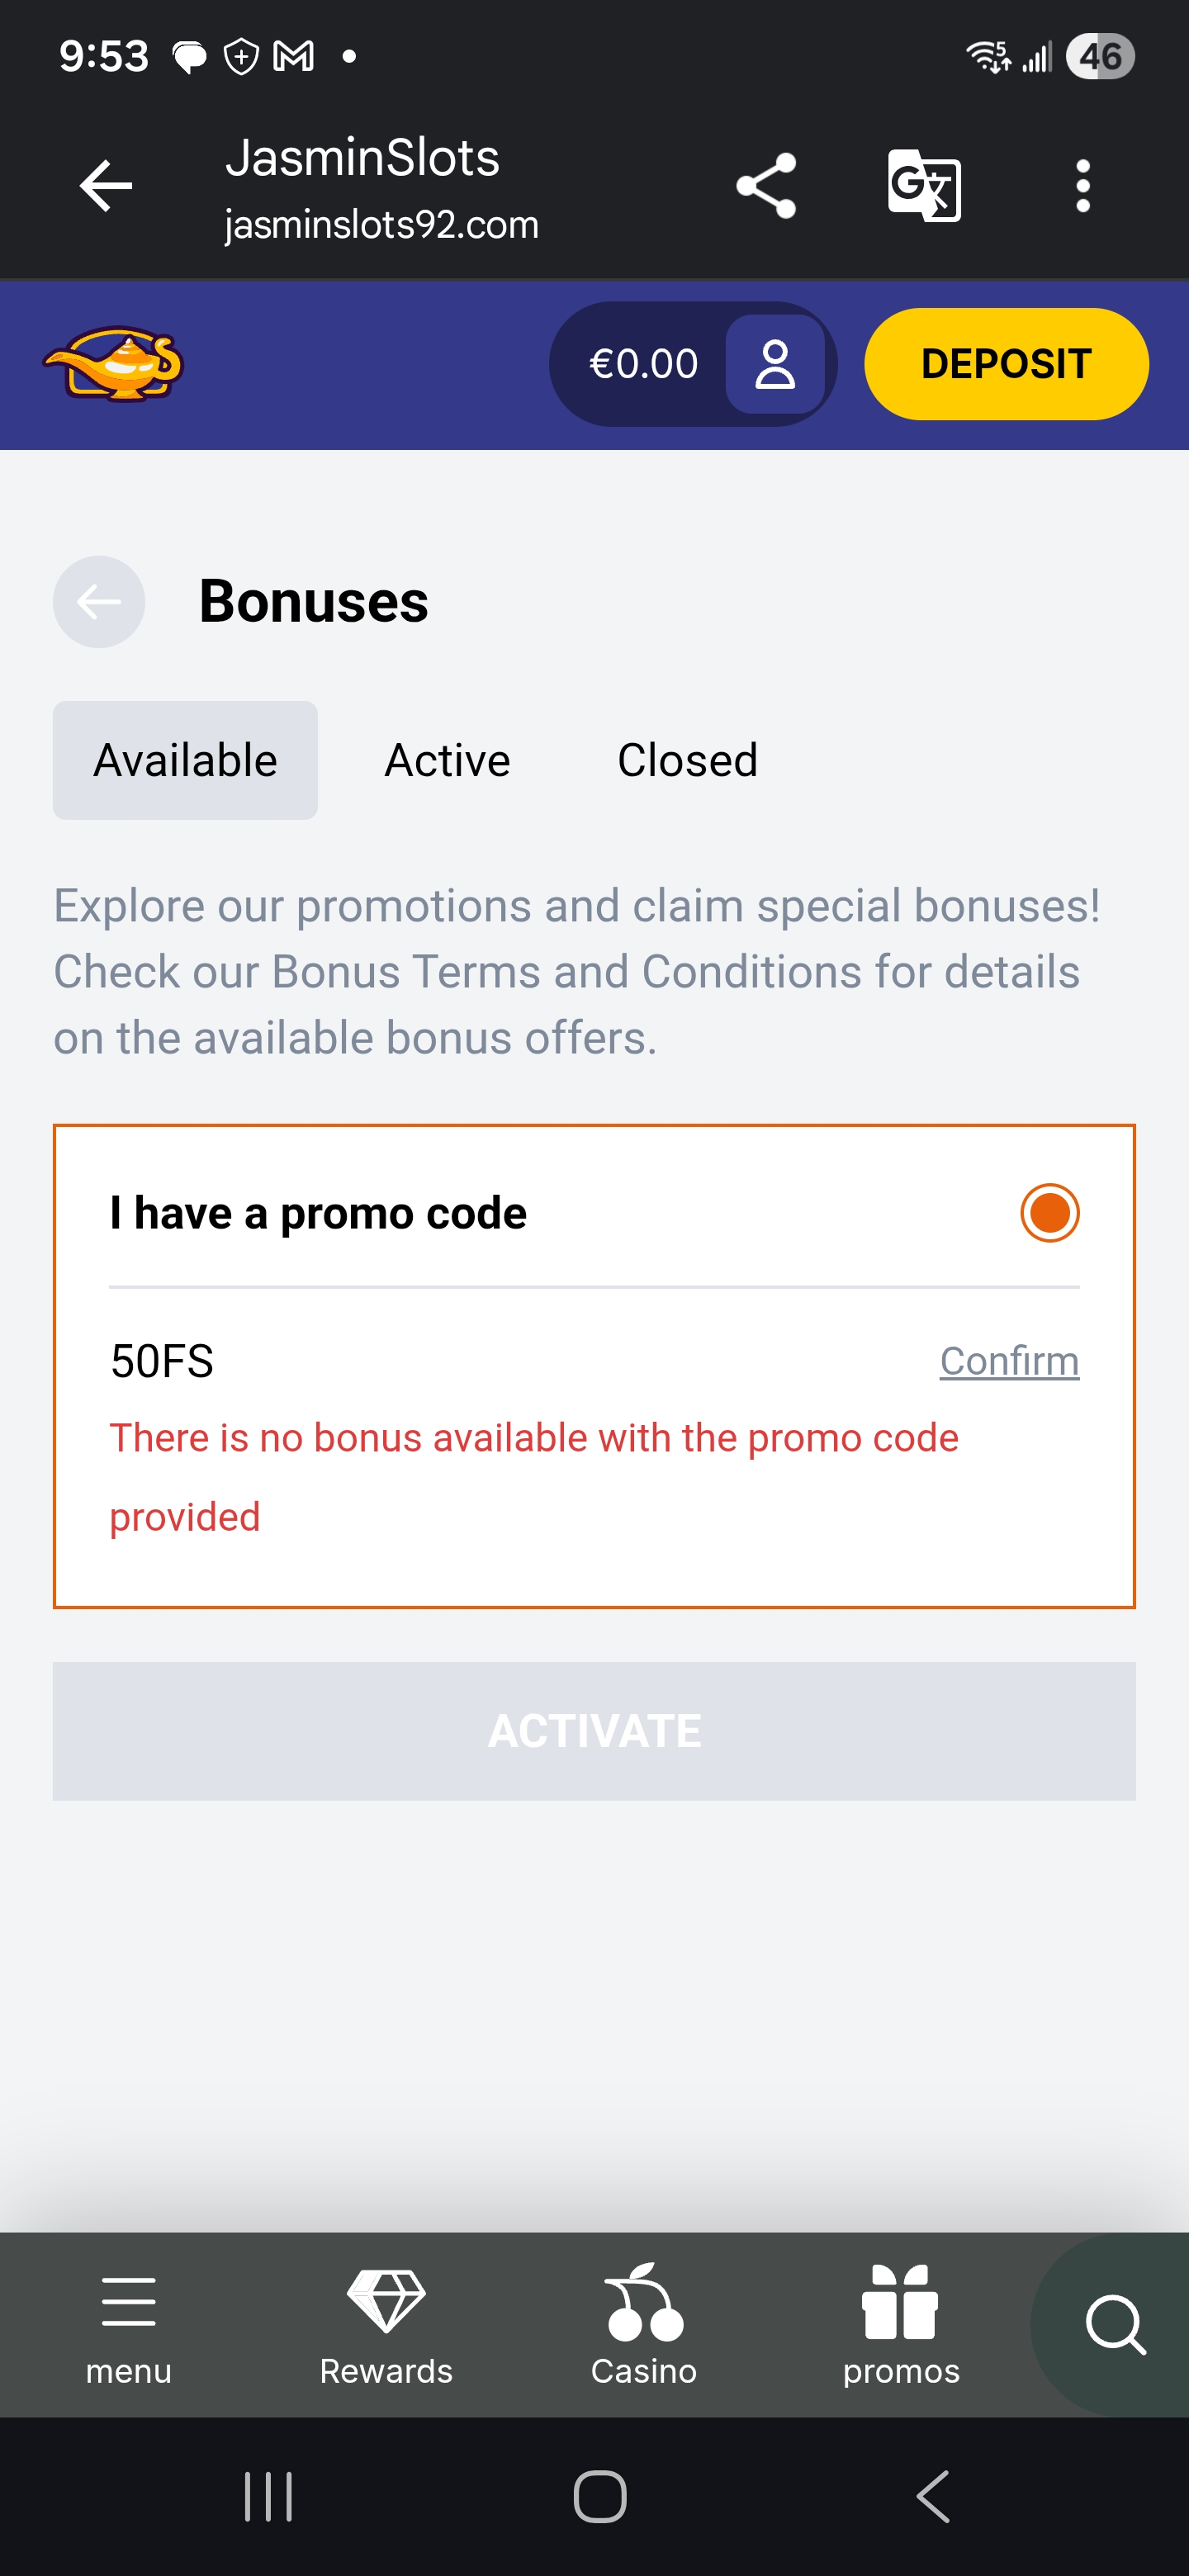Open the three-dot overflow menu

click(1082, 186)
